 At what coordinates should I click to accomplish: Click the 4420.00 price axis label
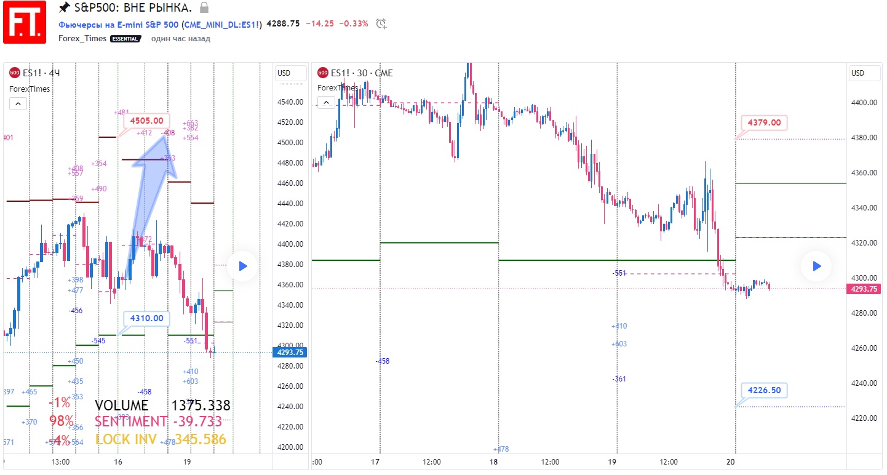[x=291, y=224]
